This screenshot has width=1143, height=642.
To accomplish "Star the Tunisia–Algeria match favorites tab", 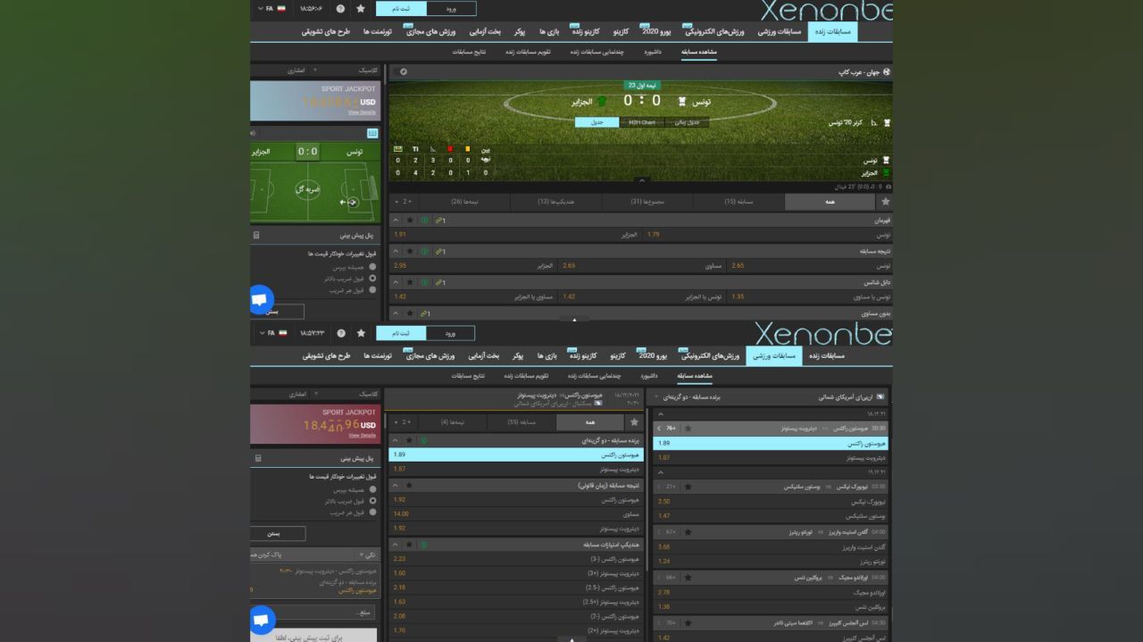I will click(x=885, y=202).
